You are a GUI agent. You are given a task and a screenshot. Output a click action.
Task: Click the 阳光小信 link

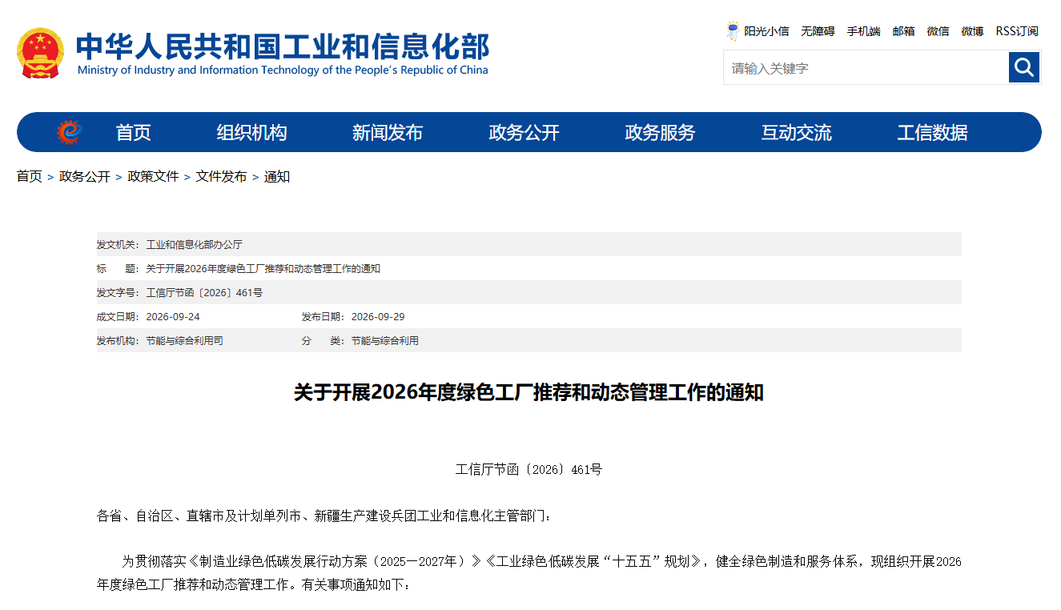coord(766,31)
